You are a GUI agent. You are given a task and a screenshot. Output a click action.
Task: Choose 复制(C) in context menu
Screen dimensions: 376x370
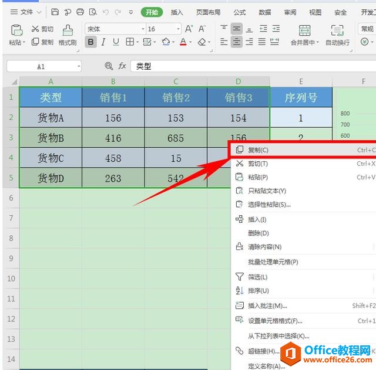pos(303,150)
